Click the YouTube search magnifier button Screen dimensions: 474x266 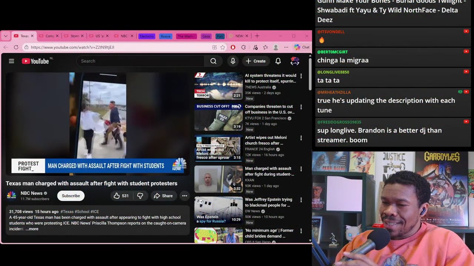tap(213, 61)
